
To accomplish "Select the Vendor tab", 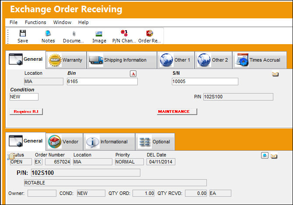I will (x=64, y=142).
